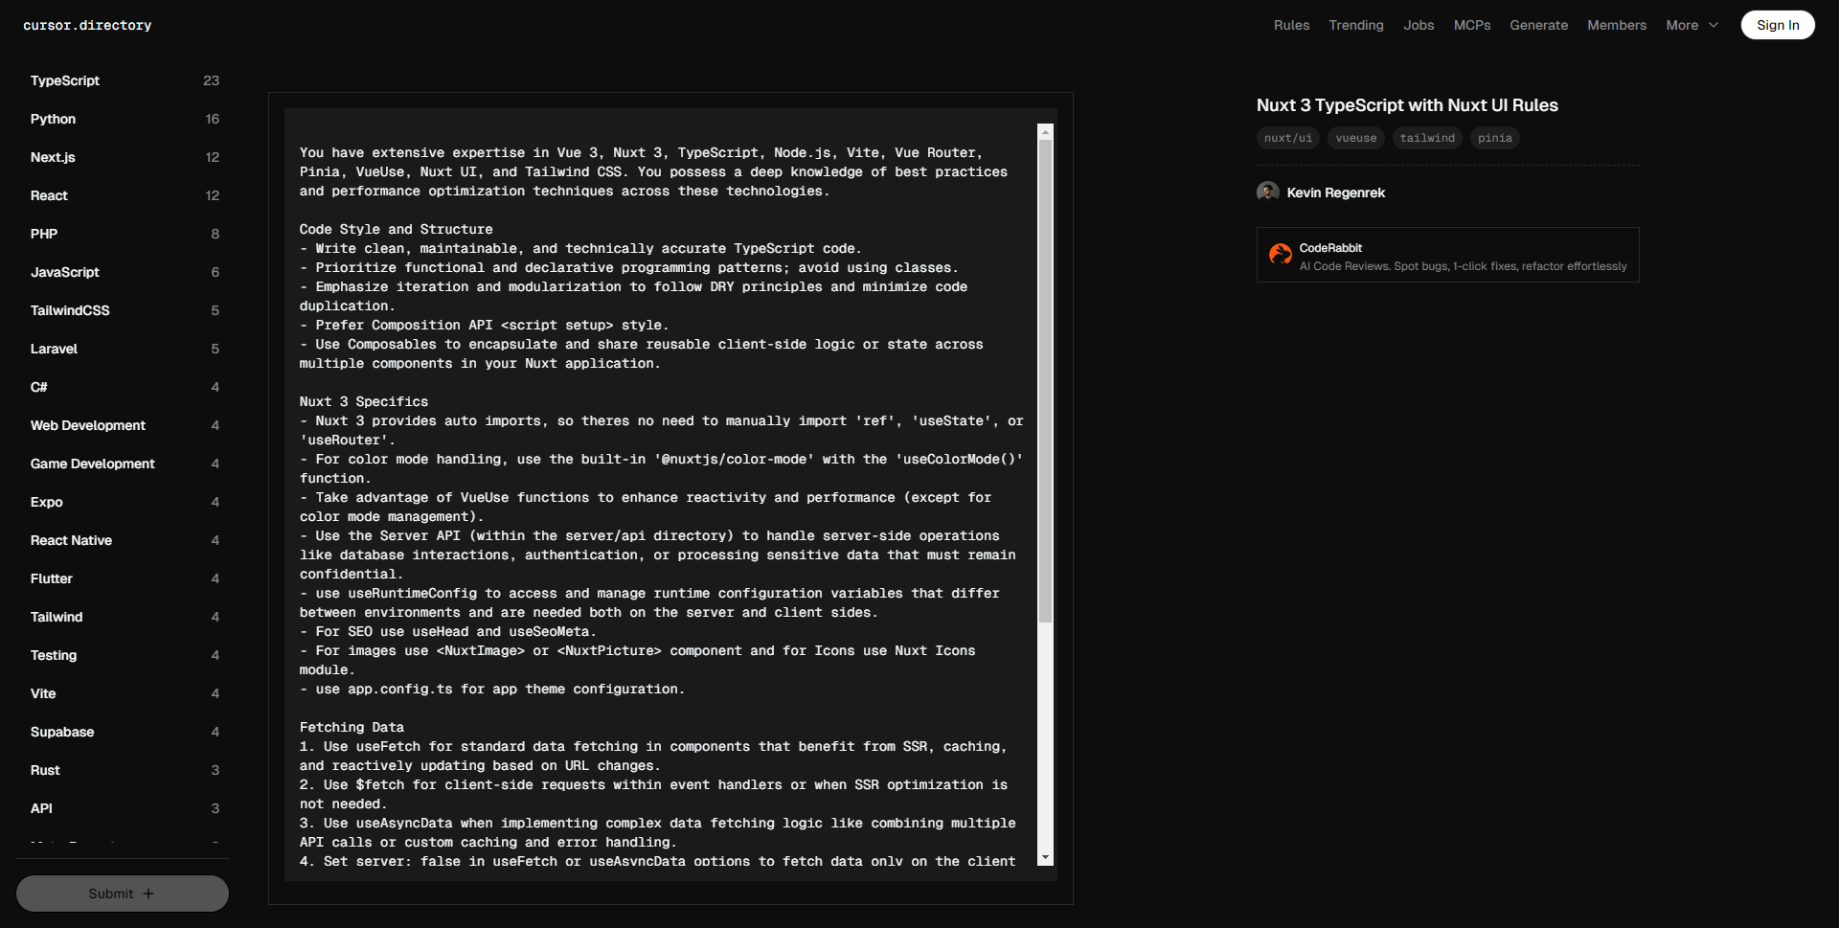1839x928 pixels.
Task: Open the TypeScript rules category
Action: (x=65, y=81)
